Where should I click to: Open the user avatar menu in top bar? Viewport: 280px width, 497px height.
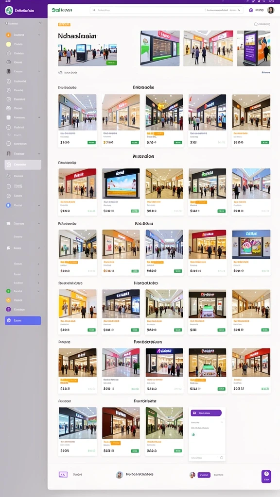[x=270, y=10]
